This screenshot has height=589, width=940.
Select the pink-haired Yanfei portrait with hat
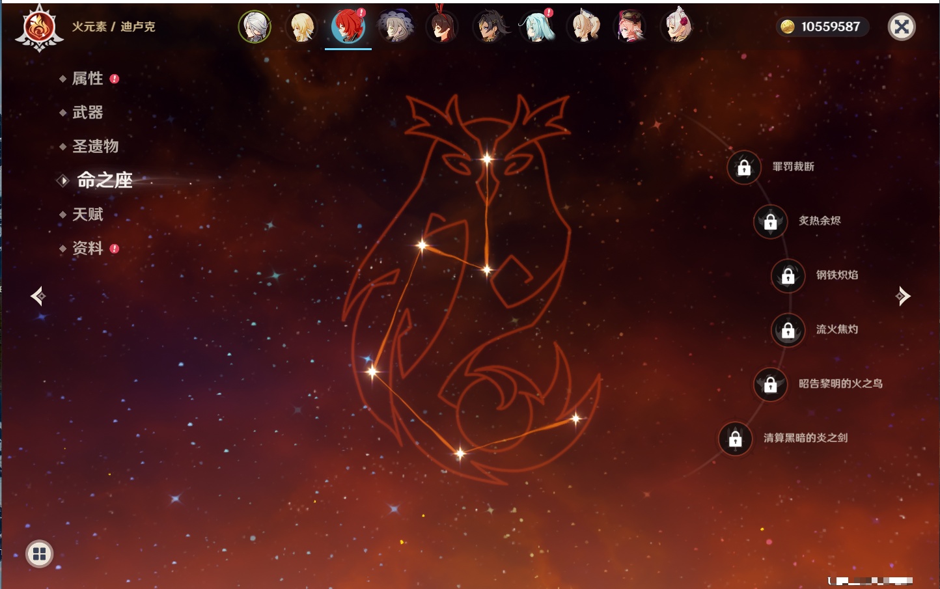(x=630, y=27)
